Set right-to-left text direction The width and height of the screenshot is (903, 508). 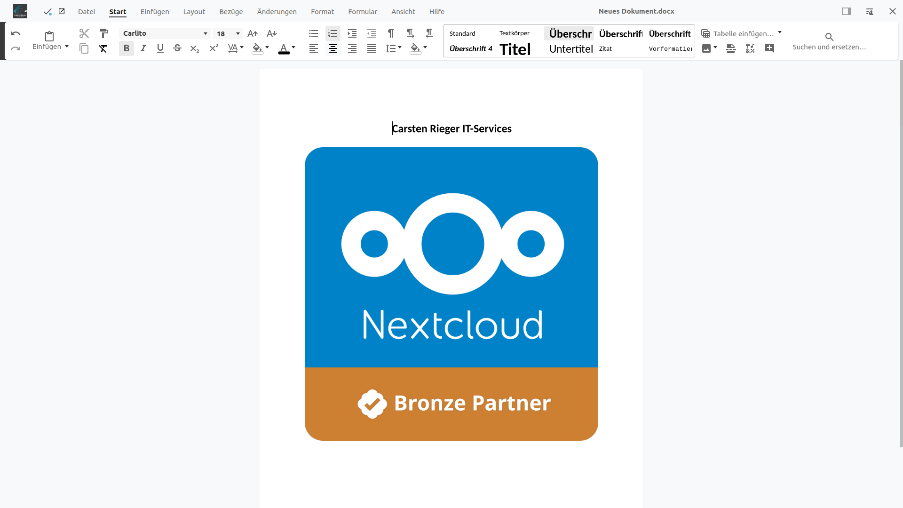tap(429, 33)
